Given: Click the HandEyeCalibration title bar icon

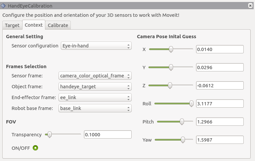Looking at the screenshot, I should click(x=4, y=6).
